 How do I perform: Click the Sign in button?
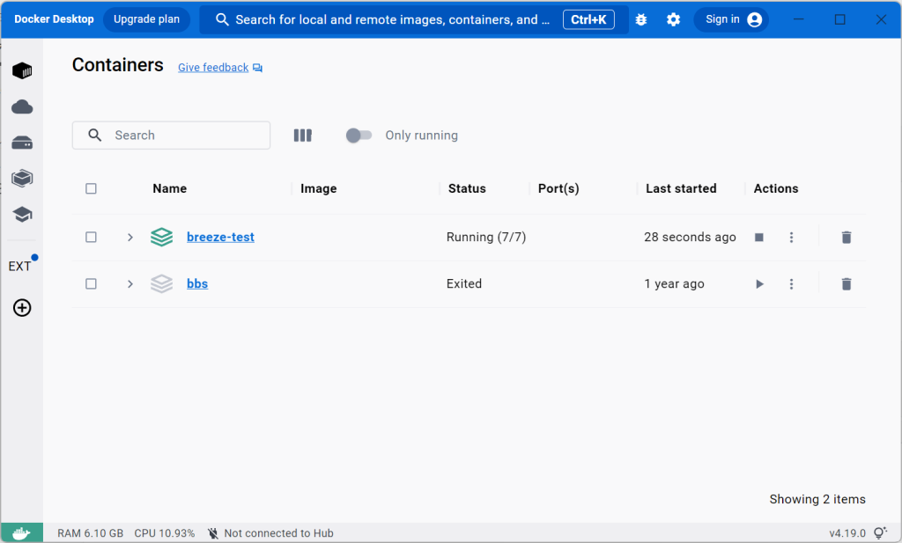point(733,18)
